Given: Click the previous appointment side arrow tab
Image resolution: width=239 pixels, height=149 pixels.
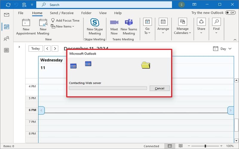Looking at the screenshot, I should [42, 110].
